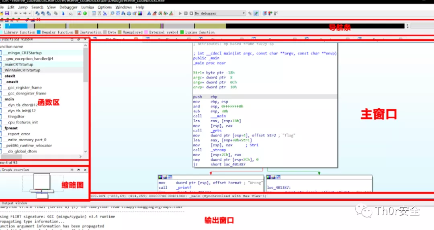Click first header icon of the loc_401387 node

[269, 177]
